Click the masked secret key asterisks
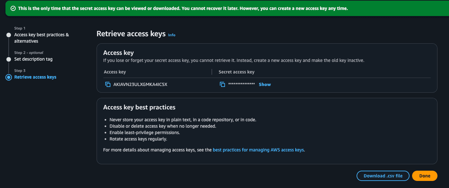Viewport: 449px width, 188px height. coord(241,84)
